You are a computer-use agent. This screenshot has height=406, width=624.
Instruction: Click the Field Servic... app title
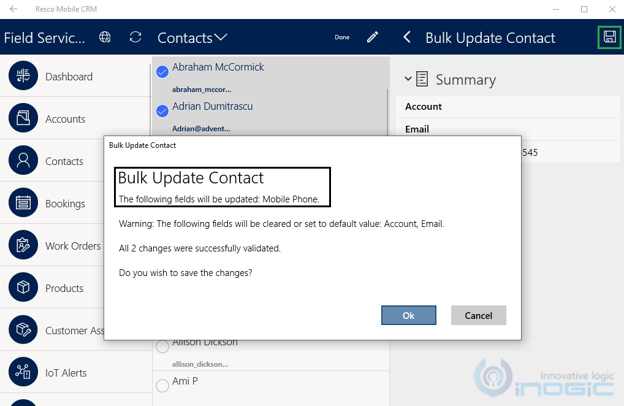[45, 38]
